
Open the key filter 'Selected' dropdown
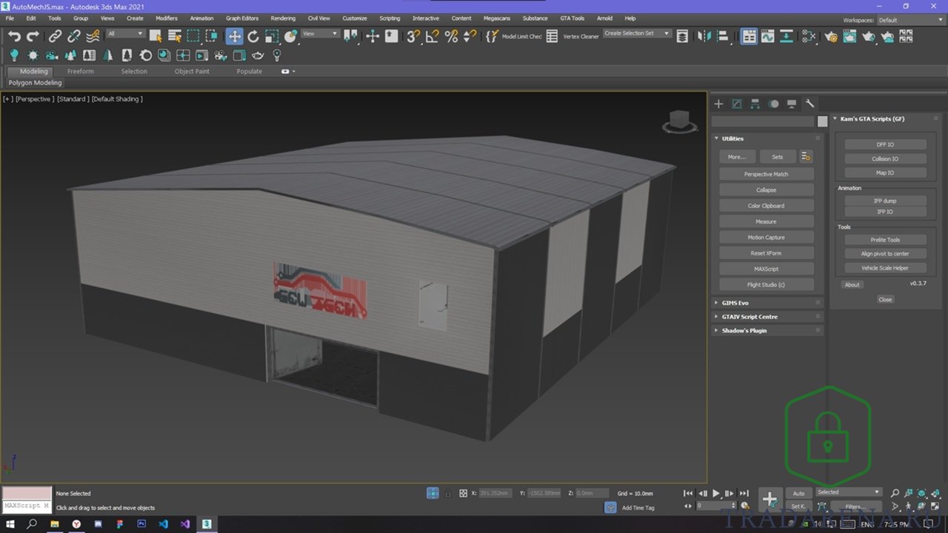pos(849,492)
